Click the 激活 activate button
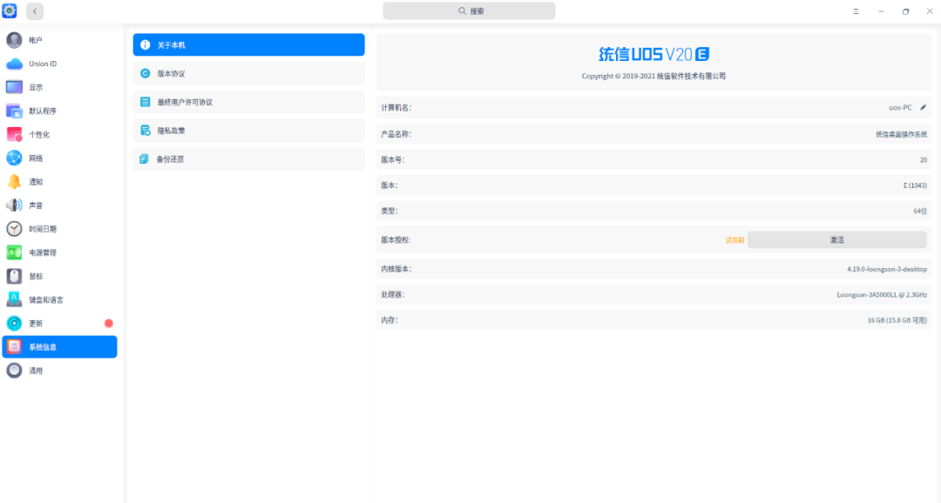Image resolution: width=941 pixels, height=503 pixels. 836,240
